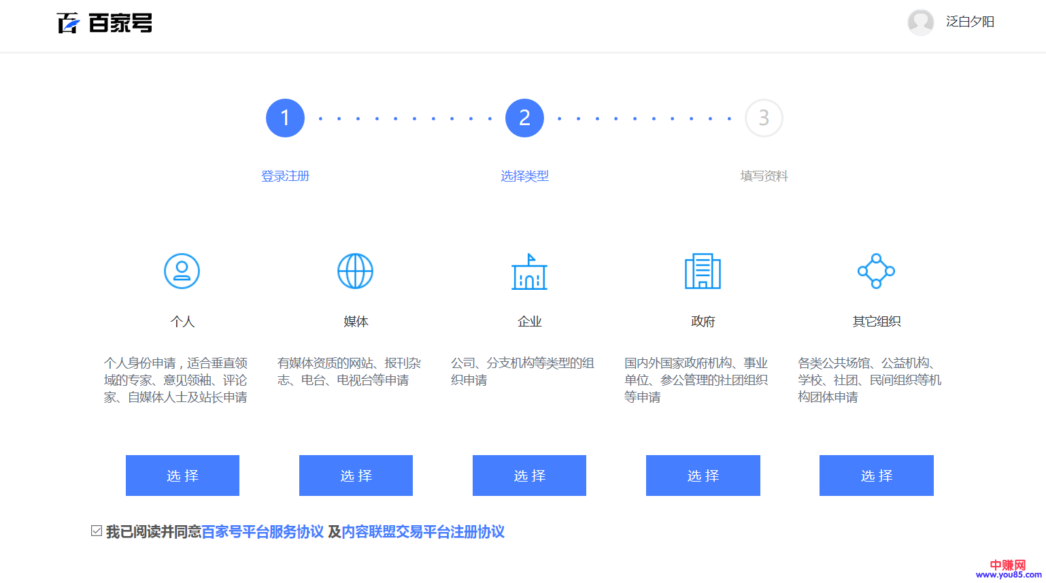Click step 1 circle in progress indicator
Viewport: 1046px width, 583px height.
(285, 118)
